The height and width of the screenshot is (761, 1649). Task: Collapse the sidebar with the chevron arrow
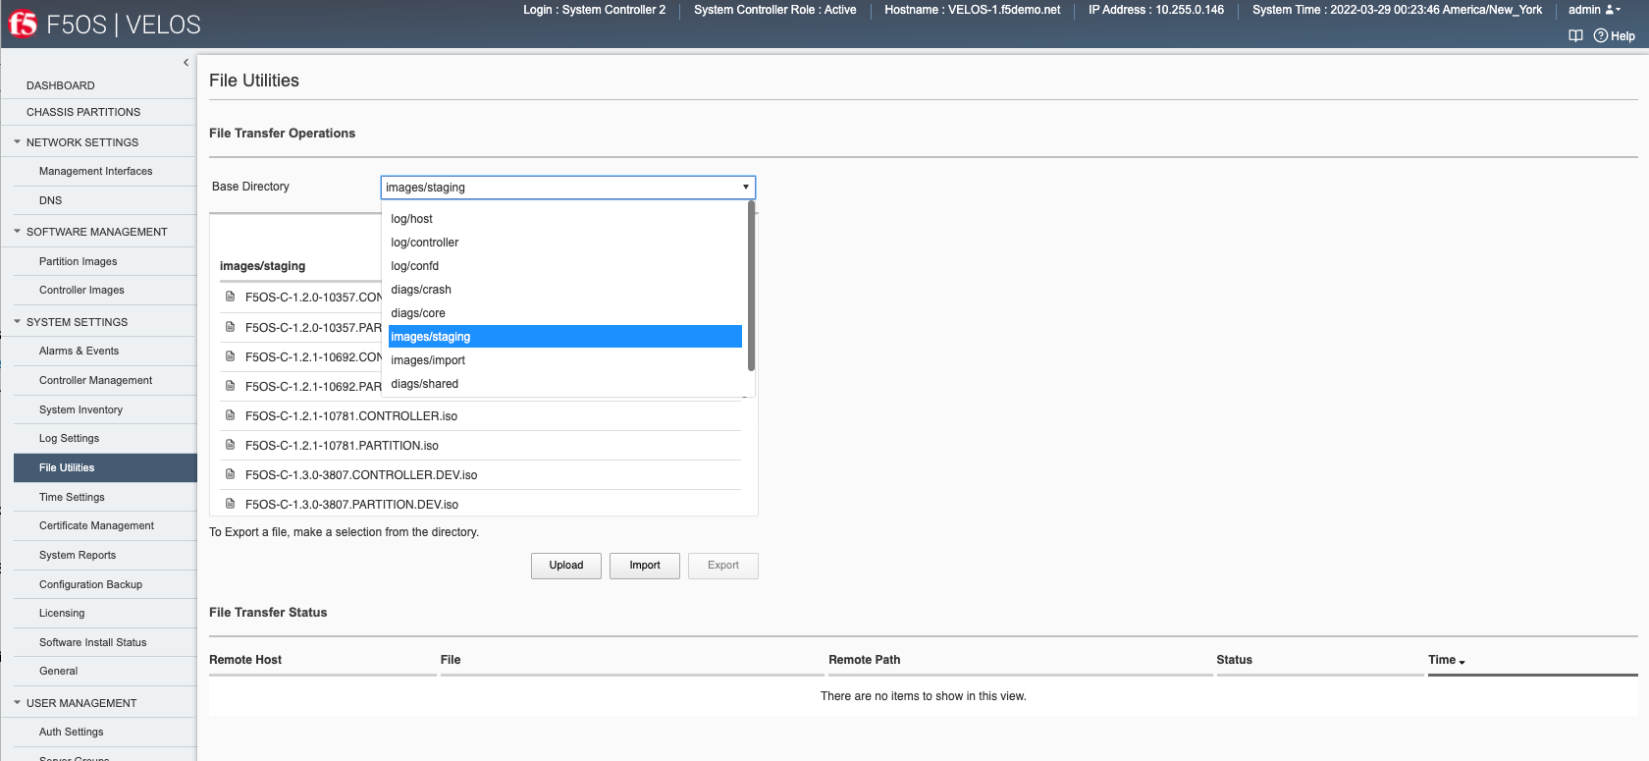186,63
